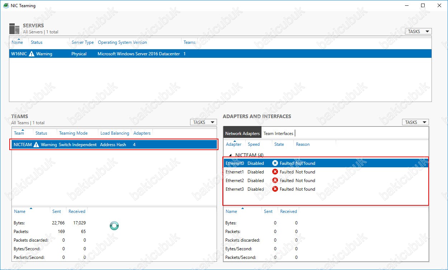Image resolution: width=448 pixels, height=270 pixels.
Task: Select the W16NIC server row
Action: (x=220, y=54)
